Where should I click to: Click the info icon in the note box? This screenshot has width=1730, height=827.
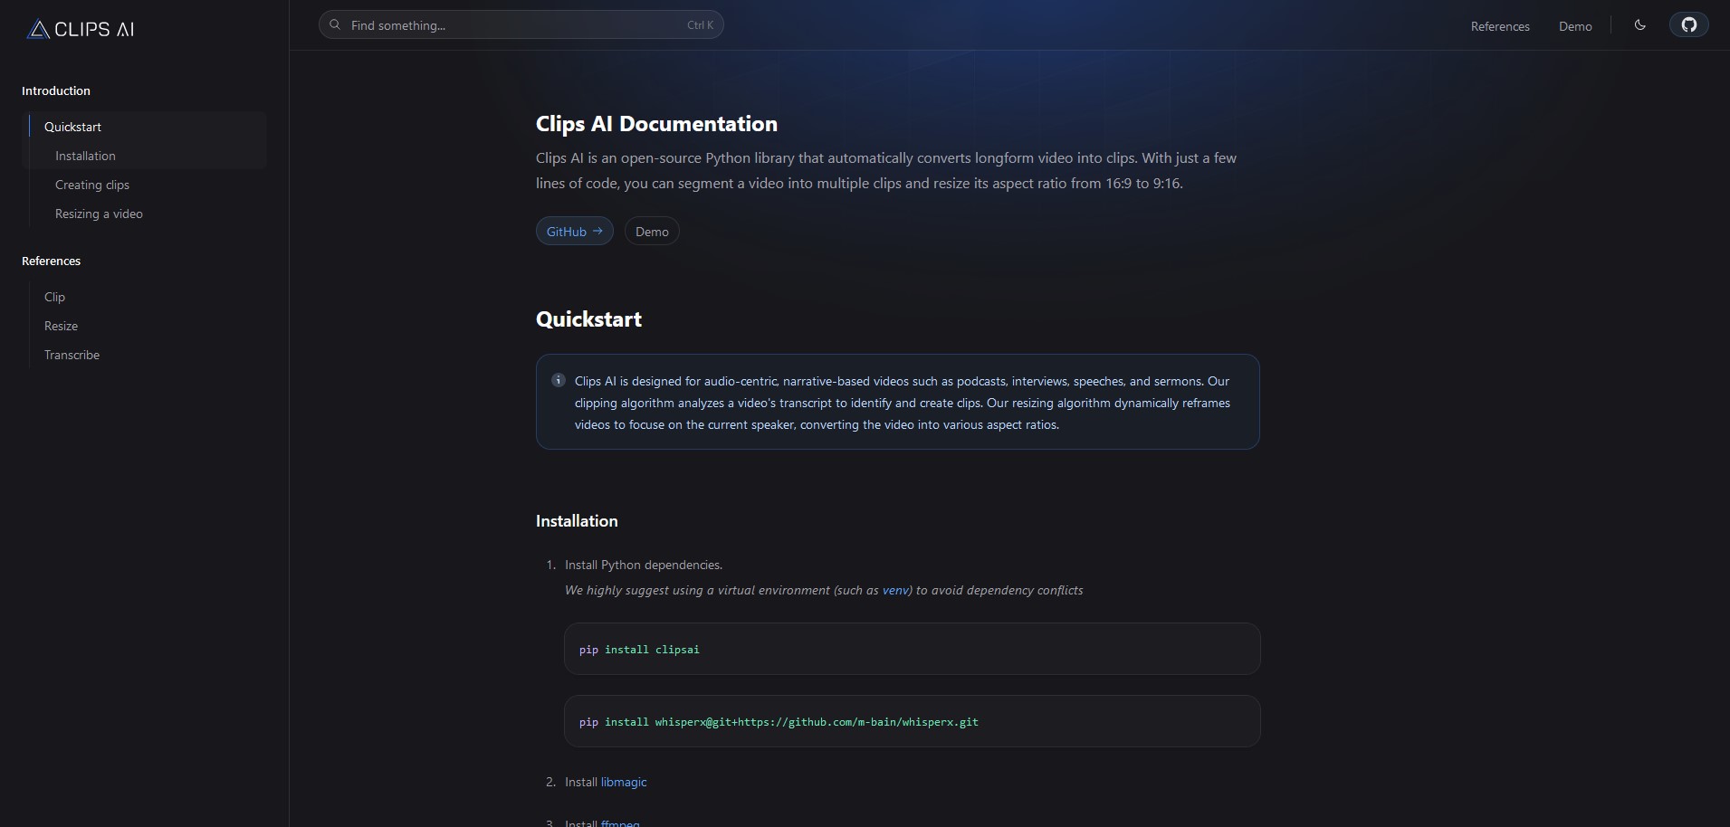559,380
